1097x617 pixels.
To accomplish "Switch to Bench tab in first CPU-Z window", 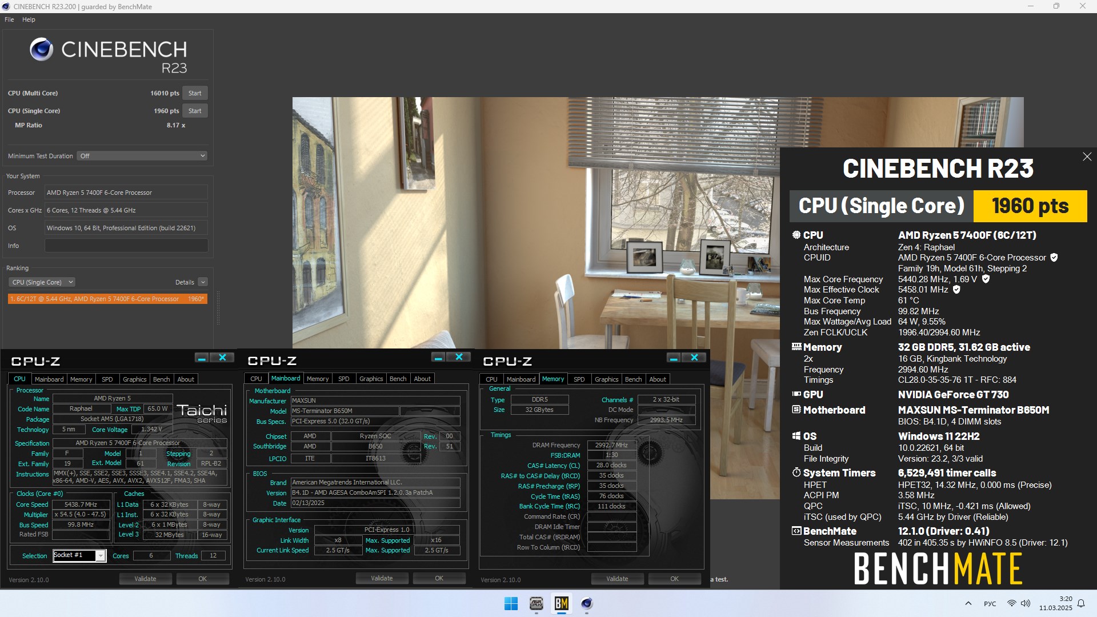I will (x=161, y=379).
